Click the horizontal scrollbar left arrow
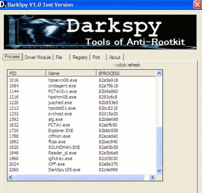Viewport: 202px width, 193px height. tap(10, 178)
